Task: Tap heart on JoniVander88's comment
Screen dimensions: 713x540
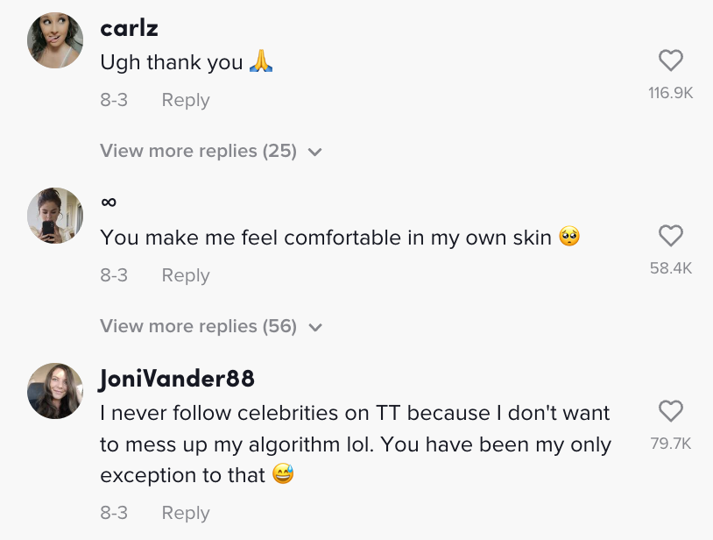Action: point(671,411)
